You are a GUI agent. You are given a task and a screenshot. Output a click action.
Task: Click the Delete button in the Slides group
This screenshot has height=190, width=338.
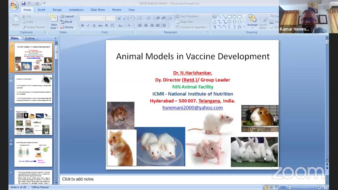pyautogui.click(x=68, y=27)
